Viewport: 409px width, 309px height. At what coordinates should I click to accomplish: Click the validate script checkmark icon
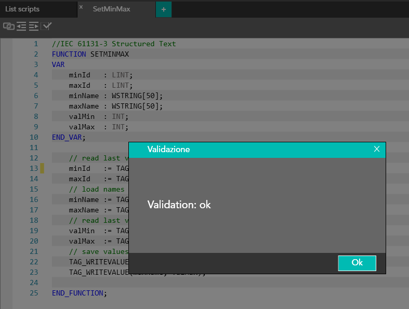pyautogui.click(x=47, y=26)
